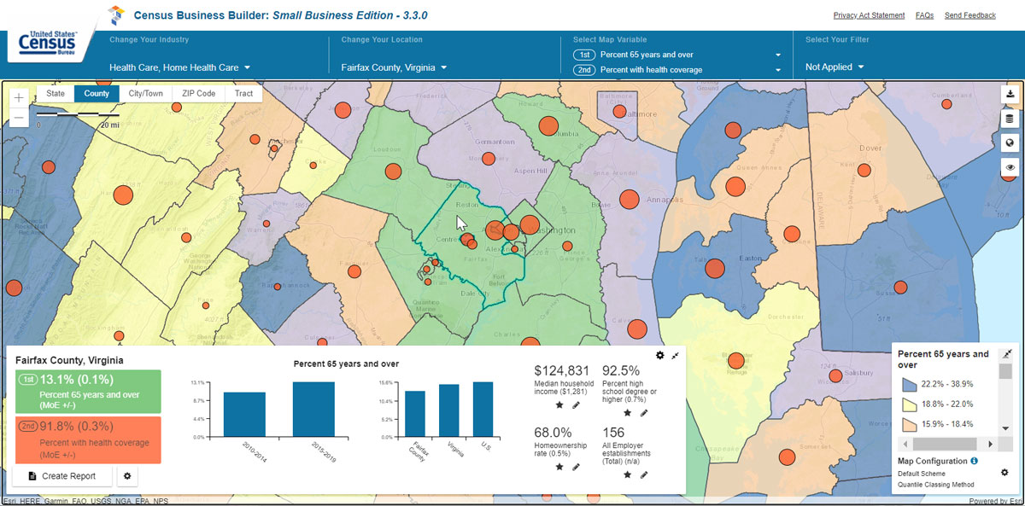Expand the Health Care industry dropdown
This screenshot has height=506, width=1025.
[179, 67]
